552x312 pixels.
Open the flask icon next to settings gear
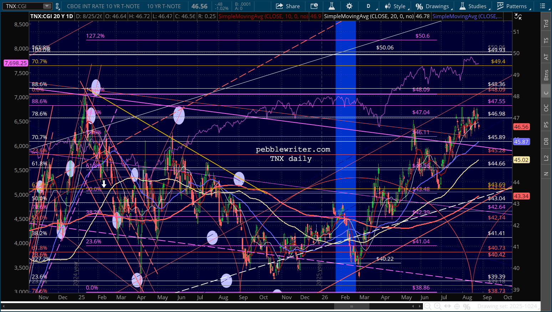tap(332, 6)
